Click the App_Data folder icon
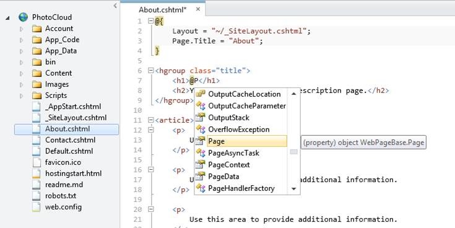The image size is (455, 228). pos(37,51)
